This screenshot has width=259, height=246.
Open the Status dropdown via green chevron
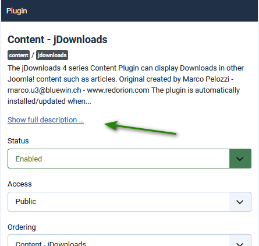240,159
